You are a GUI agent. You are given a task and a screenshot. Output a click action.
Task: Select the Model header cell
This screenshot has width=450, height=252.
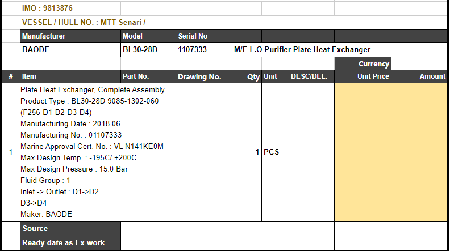(x=148, y=36)
